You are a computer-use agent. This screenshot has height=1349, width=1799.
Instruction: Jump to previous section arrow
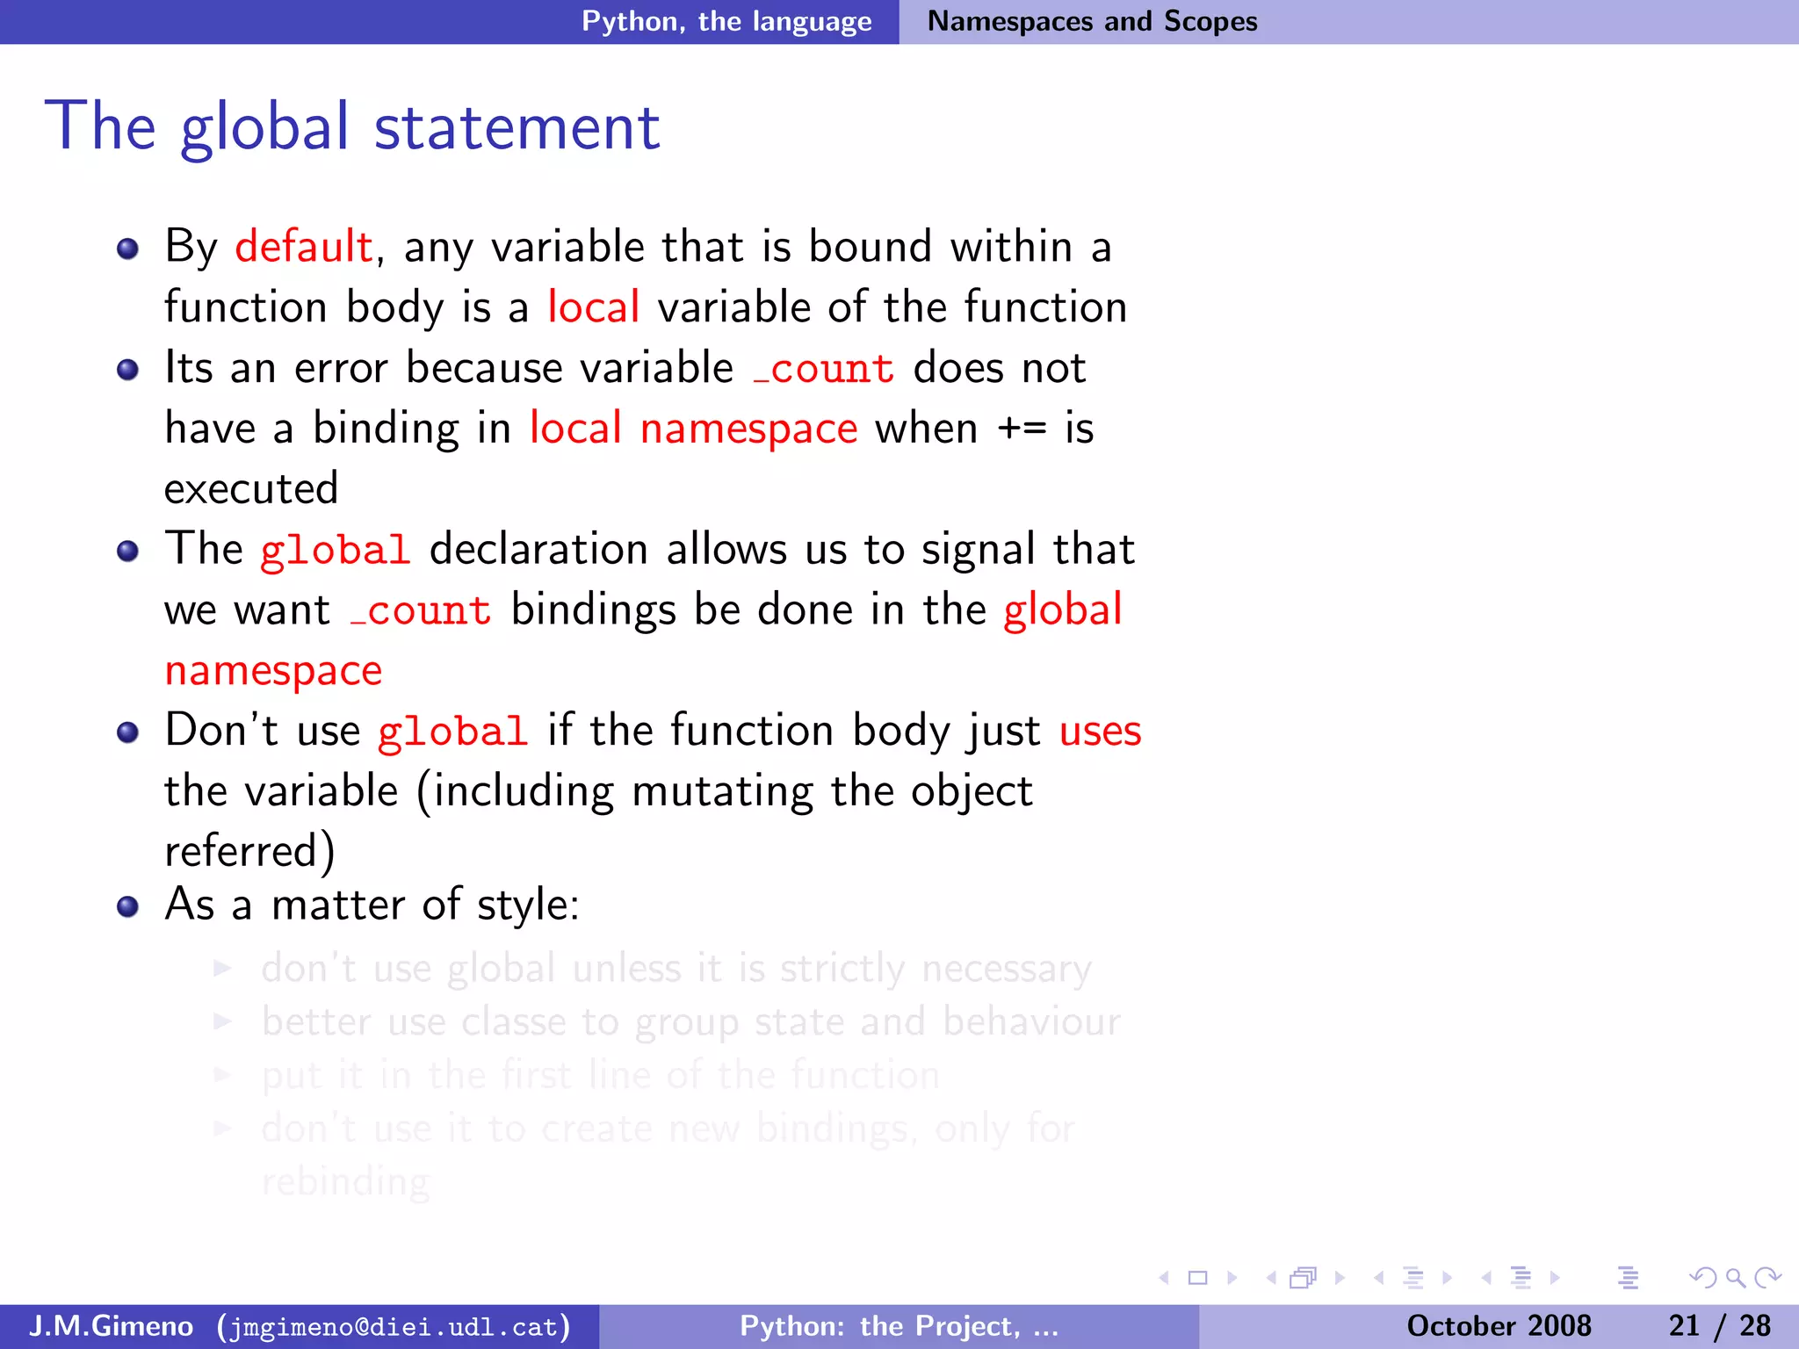pos(1486,1278)
